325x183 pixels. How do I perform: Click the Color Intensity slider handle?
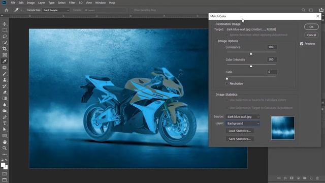tap(251, 67)
